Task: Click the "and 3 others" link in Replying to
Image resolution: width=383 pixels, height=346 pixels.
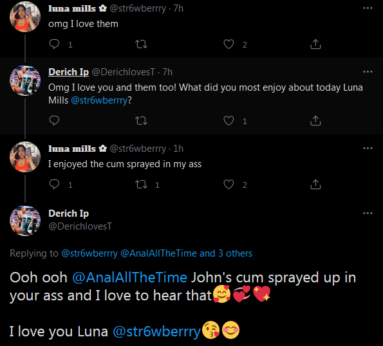Action: click(226, 253)
